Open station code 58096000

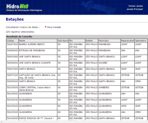12,63
